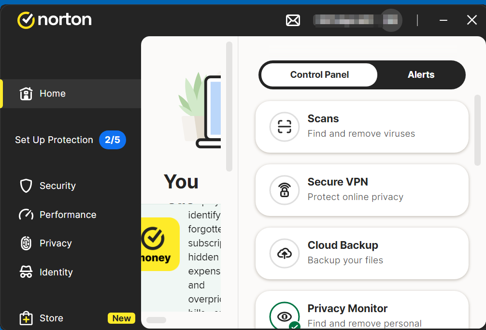Open the mail envelope icon in header
Screen dimensions: 486x330
293,20
